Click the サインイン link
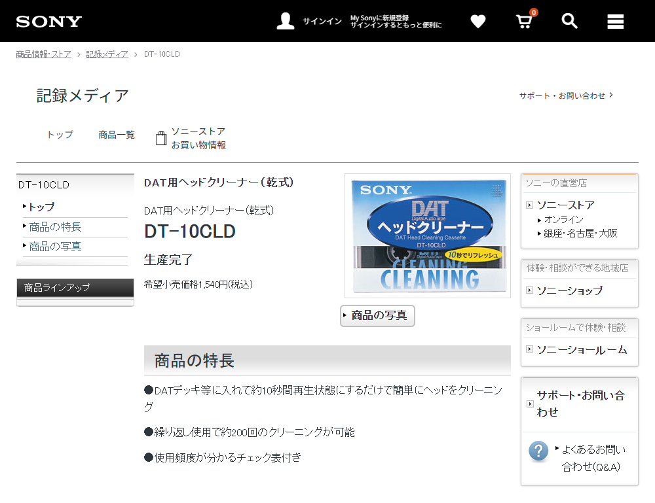This screenshot has height=503, width=655. pyautogui.click(x=322, y=22)
